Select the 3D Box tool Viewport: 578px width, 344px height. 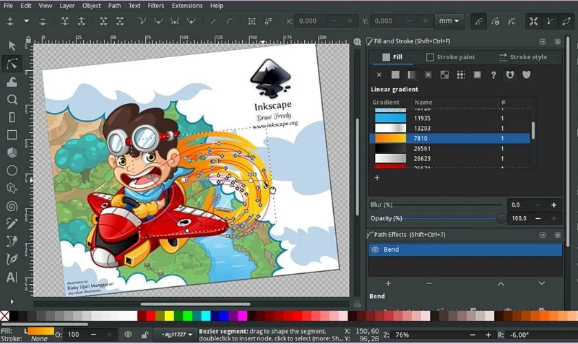[x=12, y=153]
